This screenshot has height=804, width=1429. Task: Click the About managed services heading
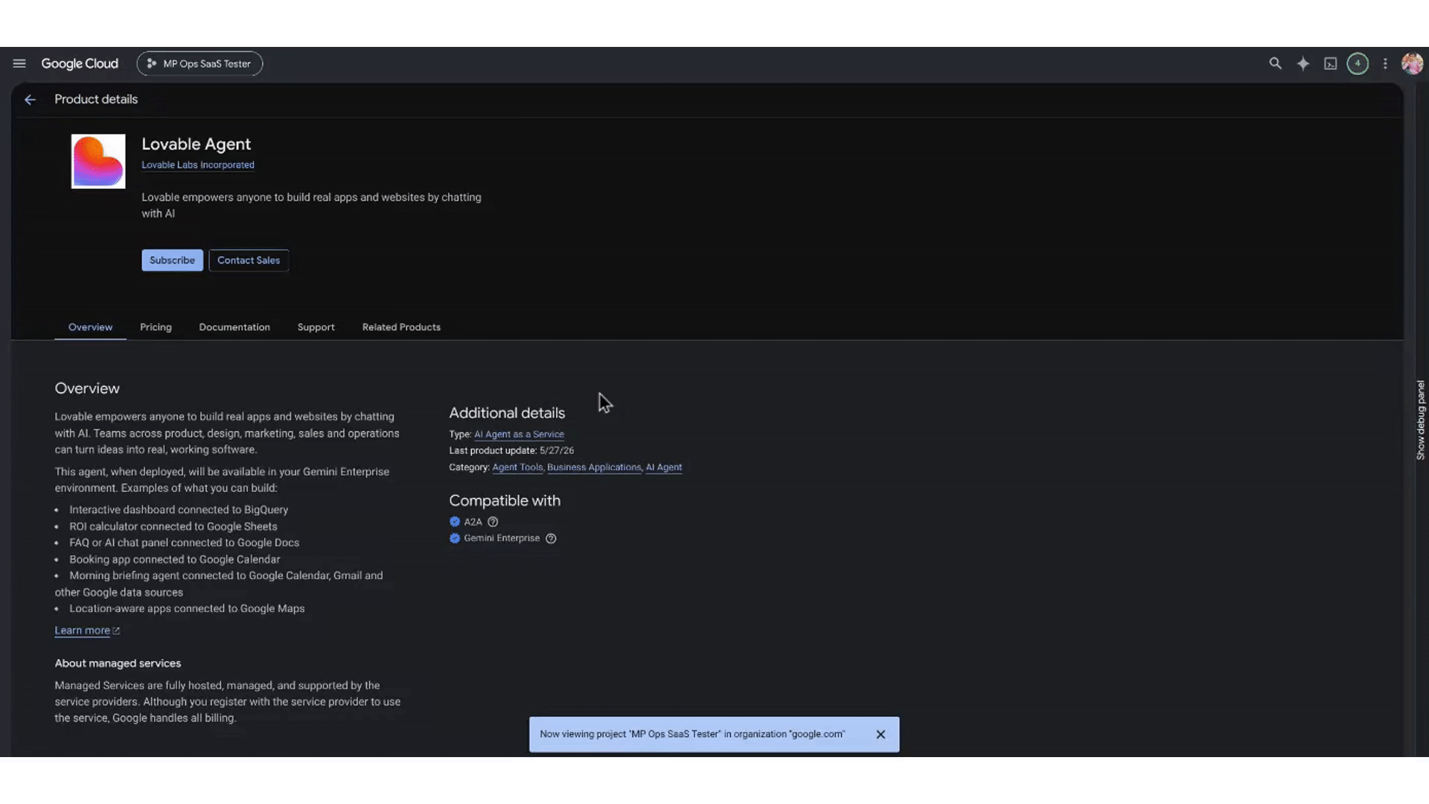[x=118, y=663]
